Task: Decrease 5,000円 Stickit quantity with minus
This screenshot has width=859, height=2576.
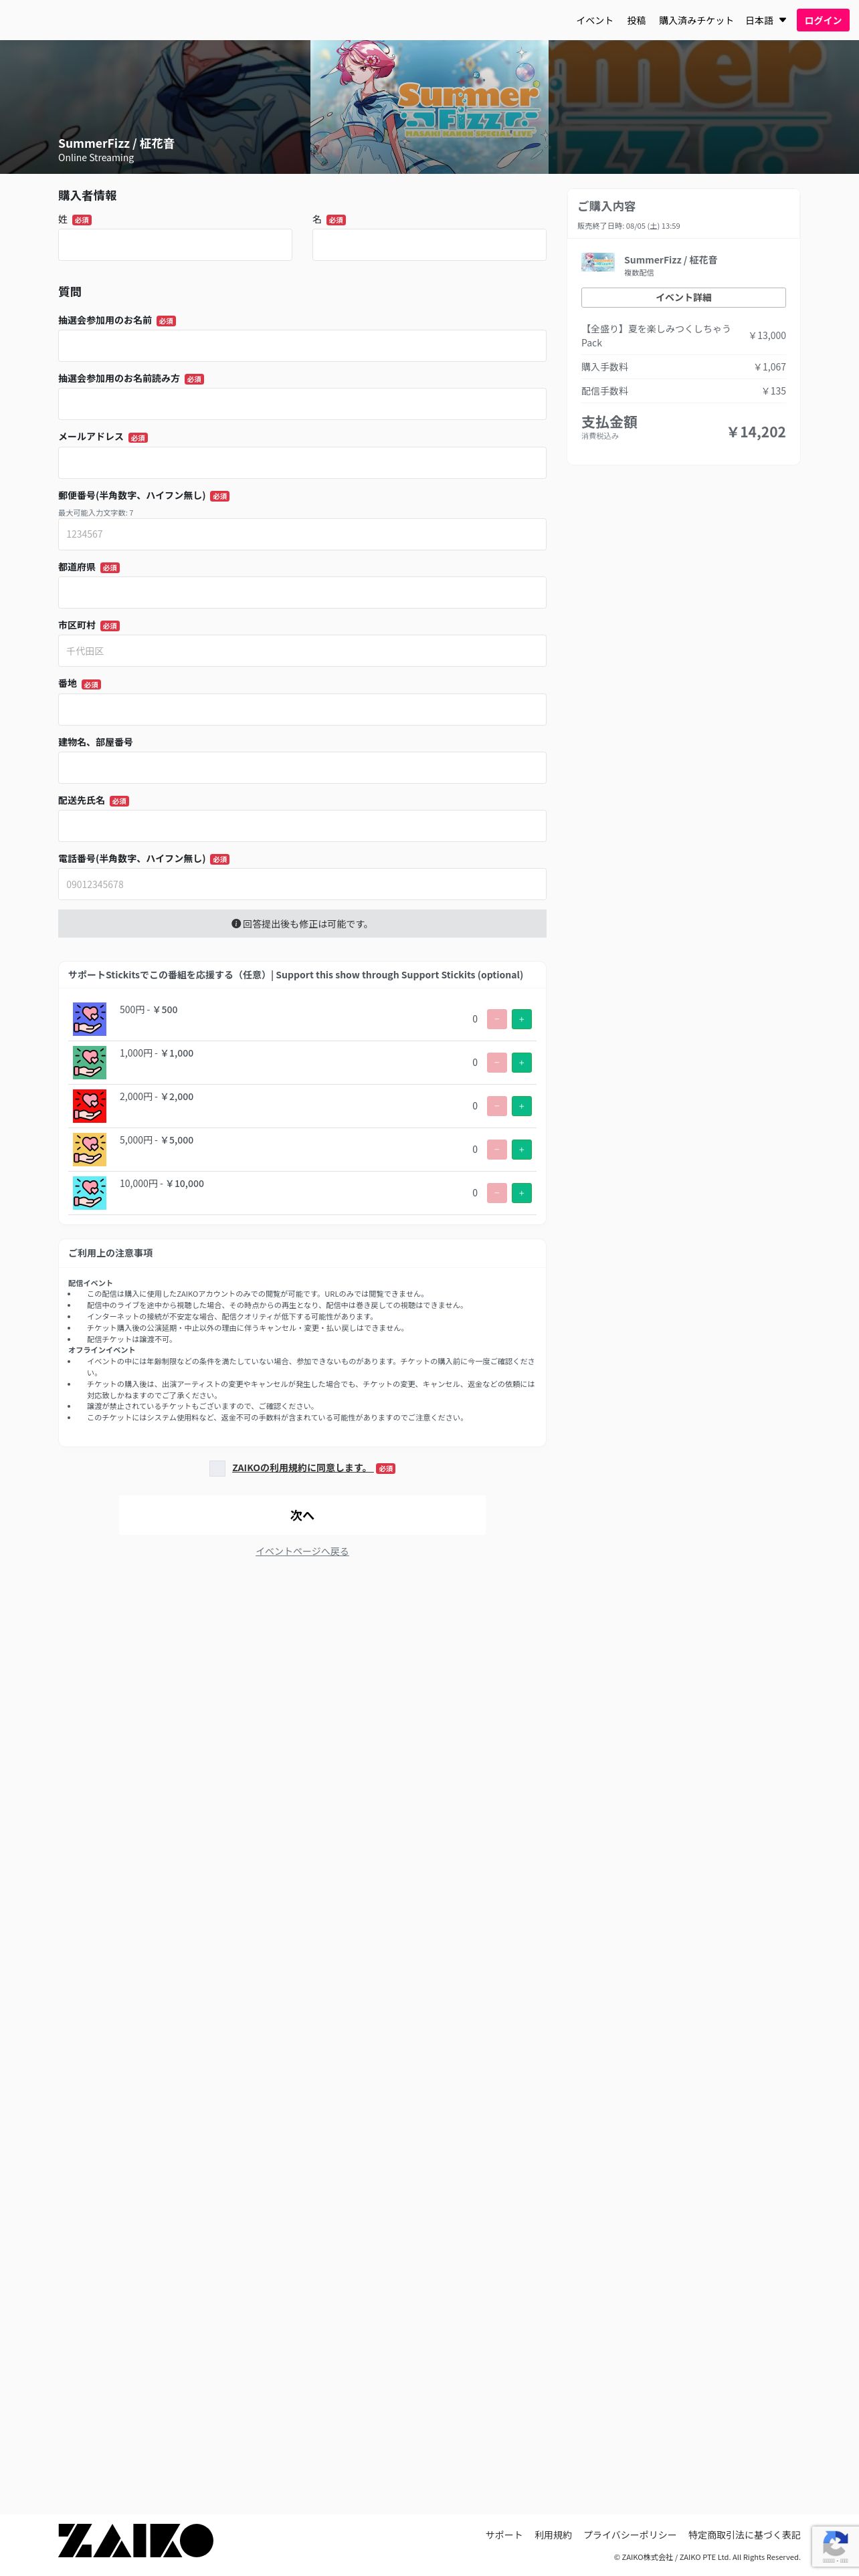Action: point(496,1149)
